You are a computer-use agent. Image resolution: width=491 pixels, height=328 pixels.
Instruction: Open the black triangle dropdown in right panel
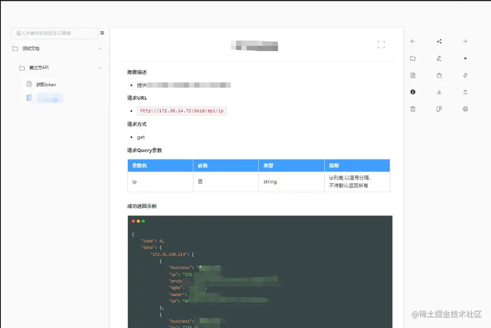coord(465,58)
